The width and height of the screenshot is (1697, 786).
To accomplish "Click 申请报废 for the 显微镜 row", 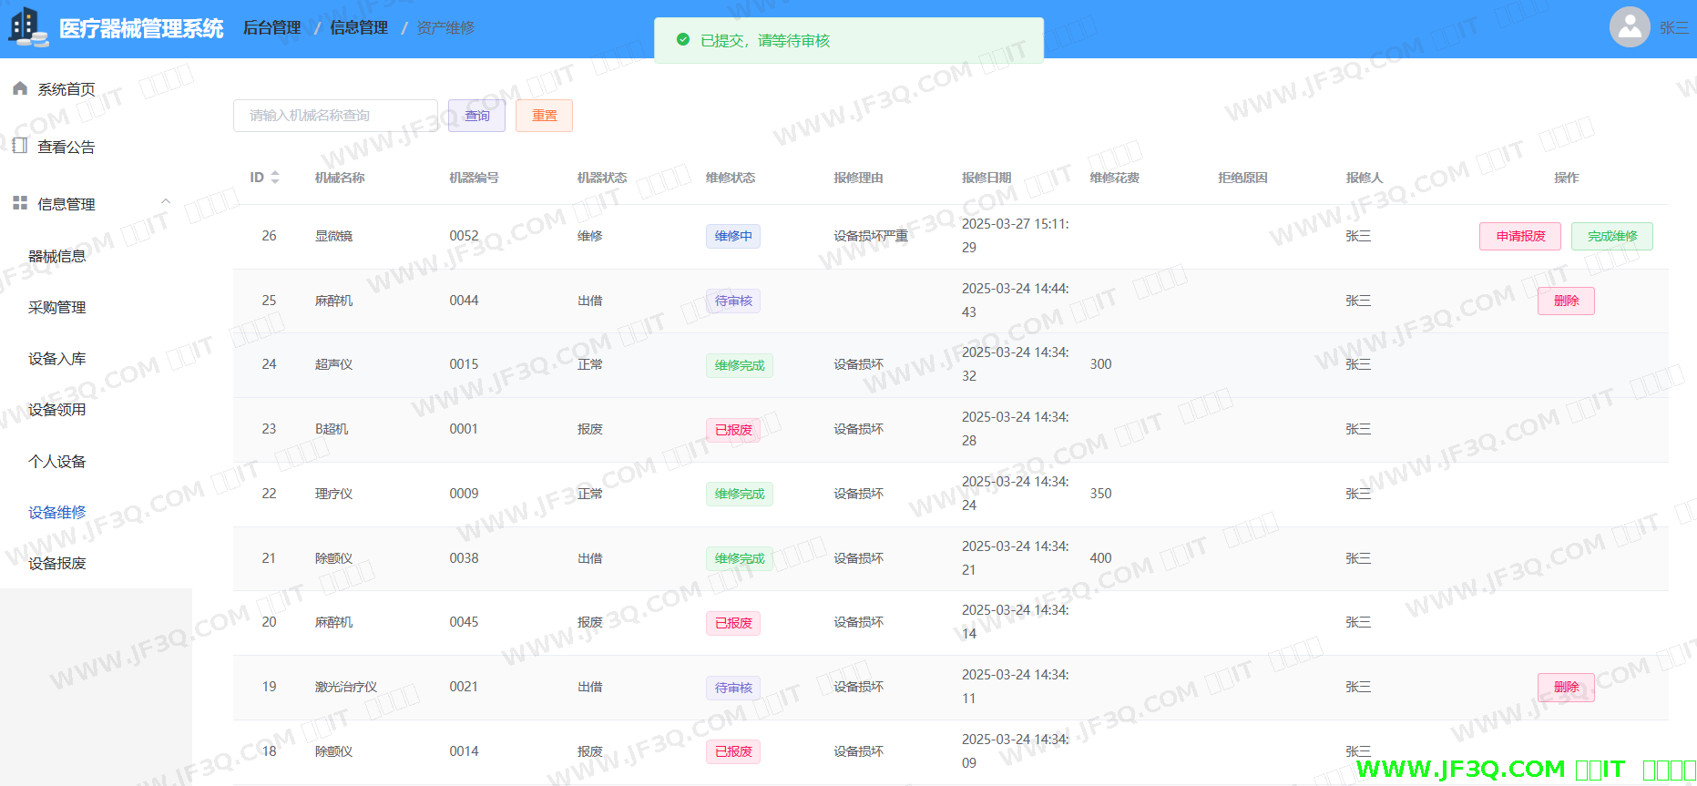I will click(x=1519, y=236).
